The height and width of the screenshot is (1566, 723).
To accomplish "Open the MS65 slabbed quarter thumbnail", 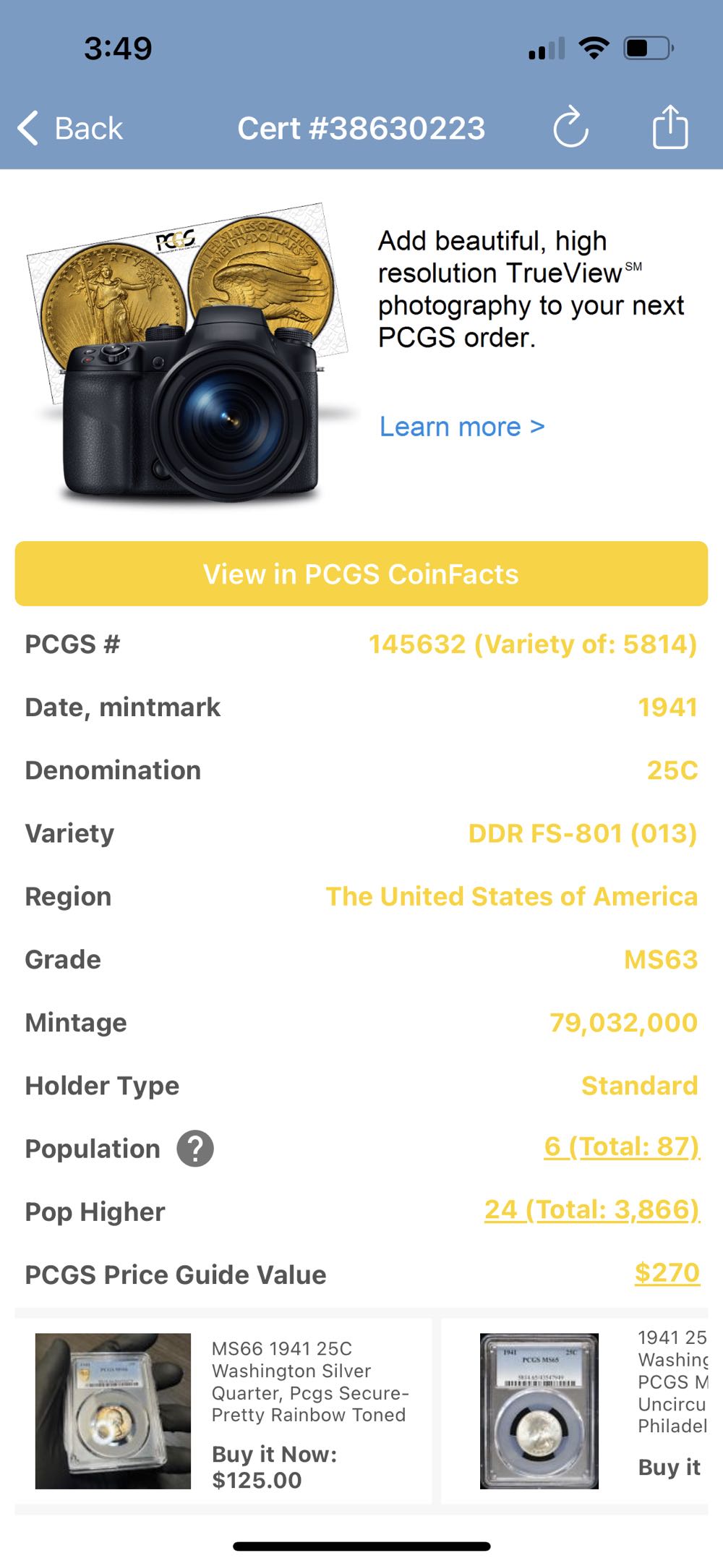I will point(539,1410).
